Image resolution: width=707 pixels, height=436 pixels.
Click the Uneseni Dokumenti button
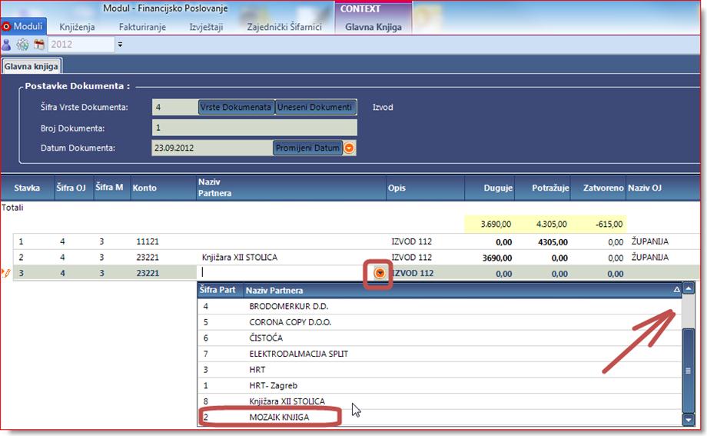coord(315,107)
